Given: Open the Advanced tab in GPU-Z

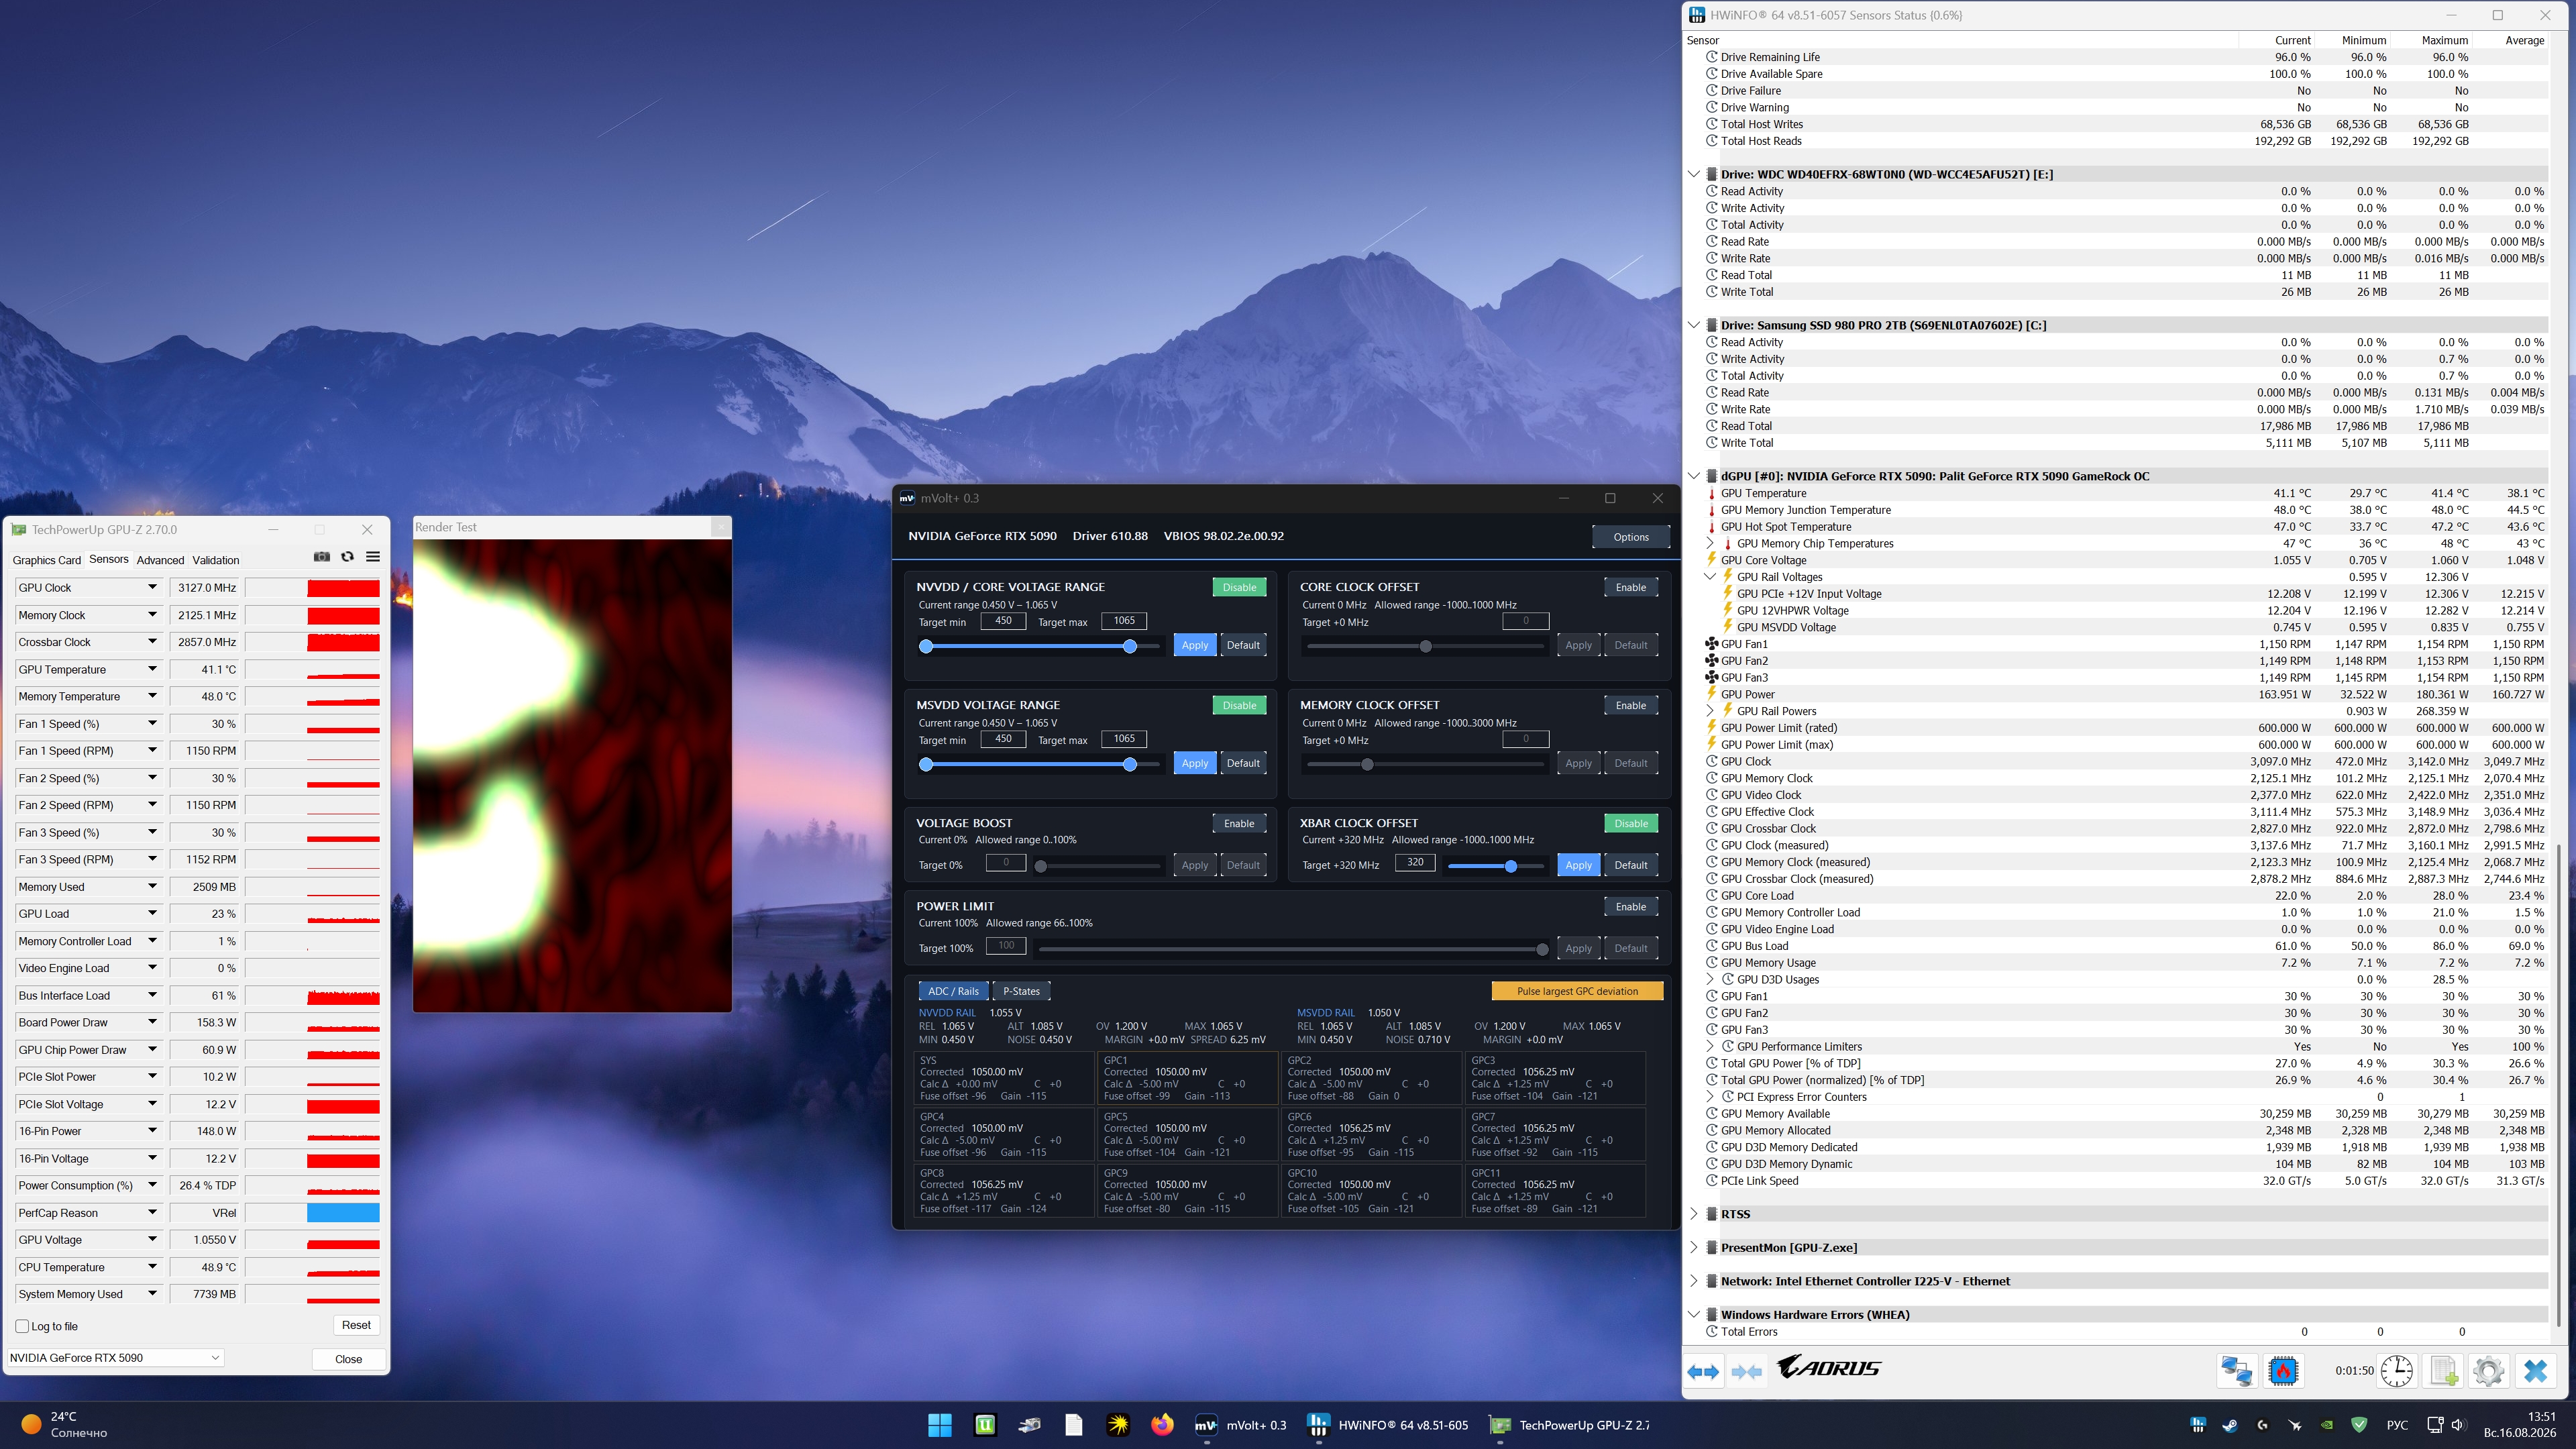Looking at the screenshot, I should point(160,560).
